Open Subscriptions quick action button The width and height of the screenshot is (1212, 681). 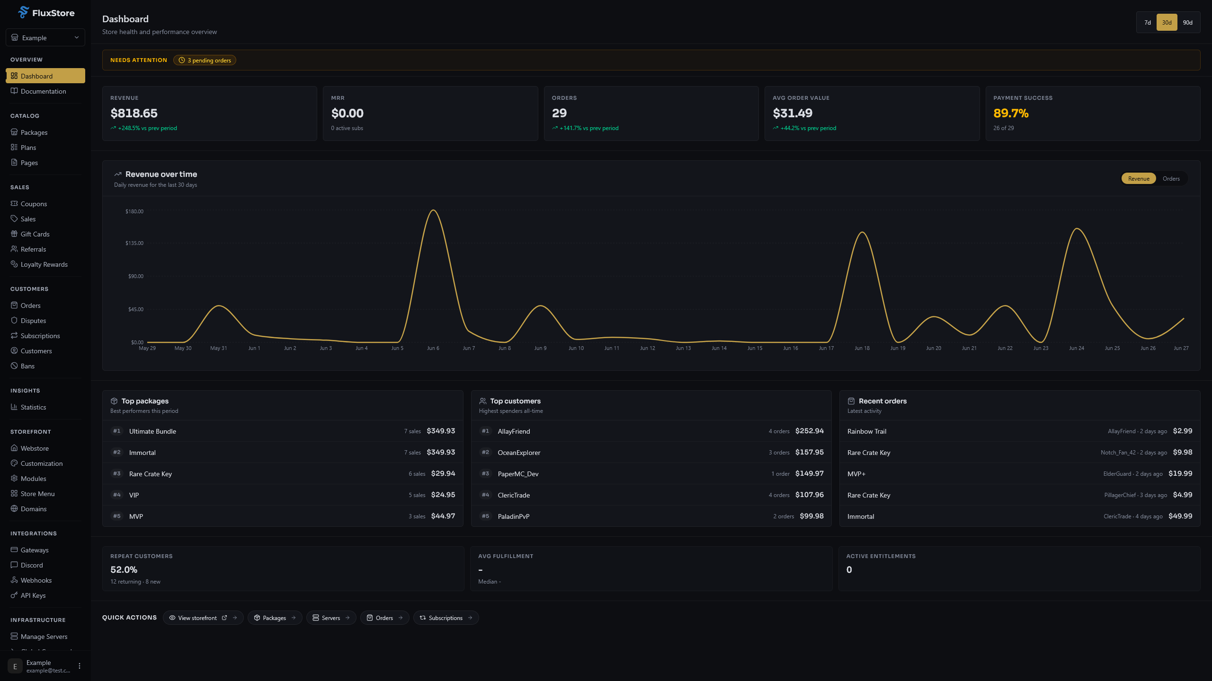[x=446, y=618]
